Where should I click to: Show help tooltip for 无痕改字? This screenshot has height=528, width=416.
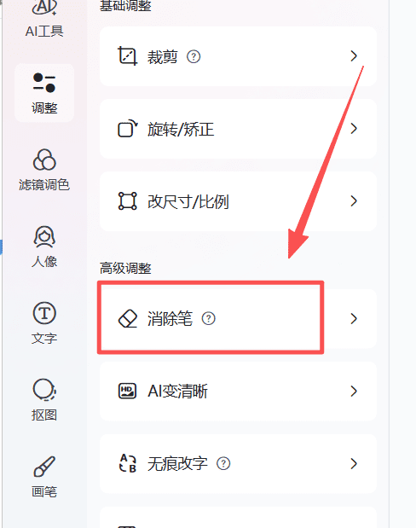coord(223,463)
